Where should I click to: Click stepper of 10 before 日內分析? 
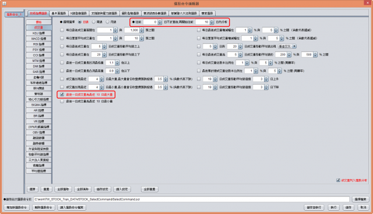click(x=212, y=22)
